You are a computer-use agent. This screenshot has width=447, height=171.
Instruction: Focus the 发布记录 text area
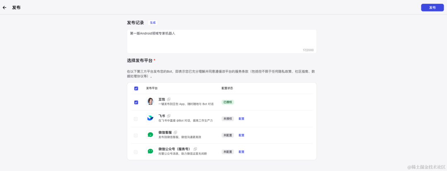pos(221,41)
